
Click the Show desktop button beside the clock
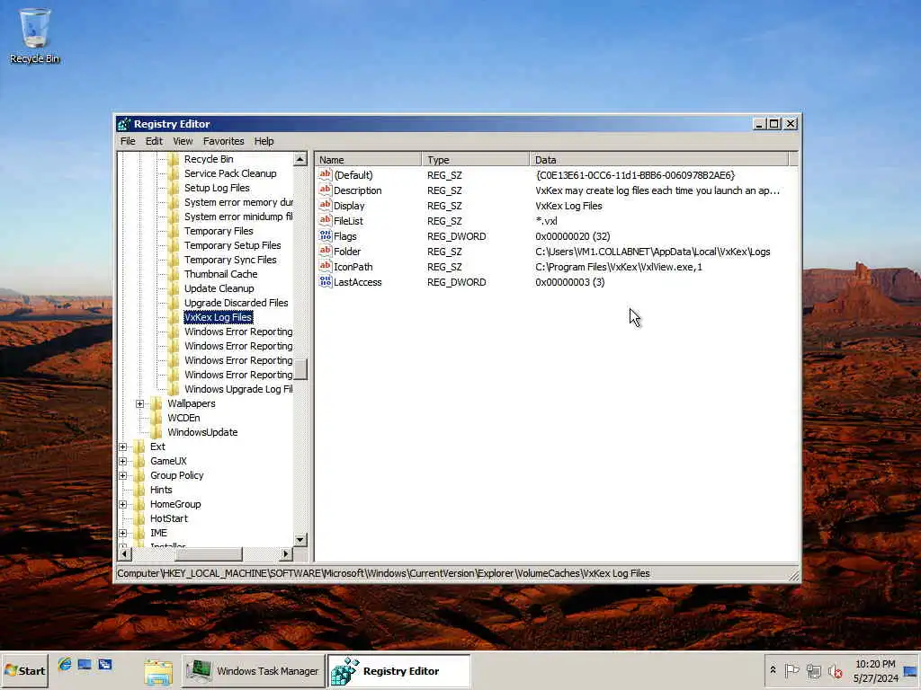(x=911, y=670)
